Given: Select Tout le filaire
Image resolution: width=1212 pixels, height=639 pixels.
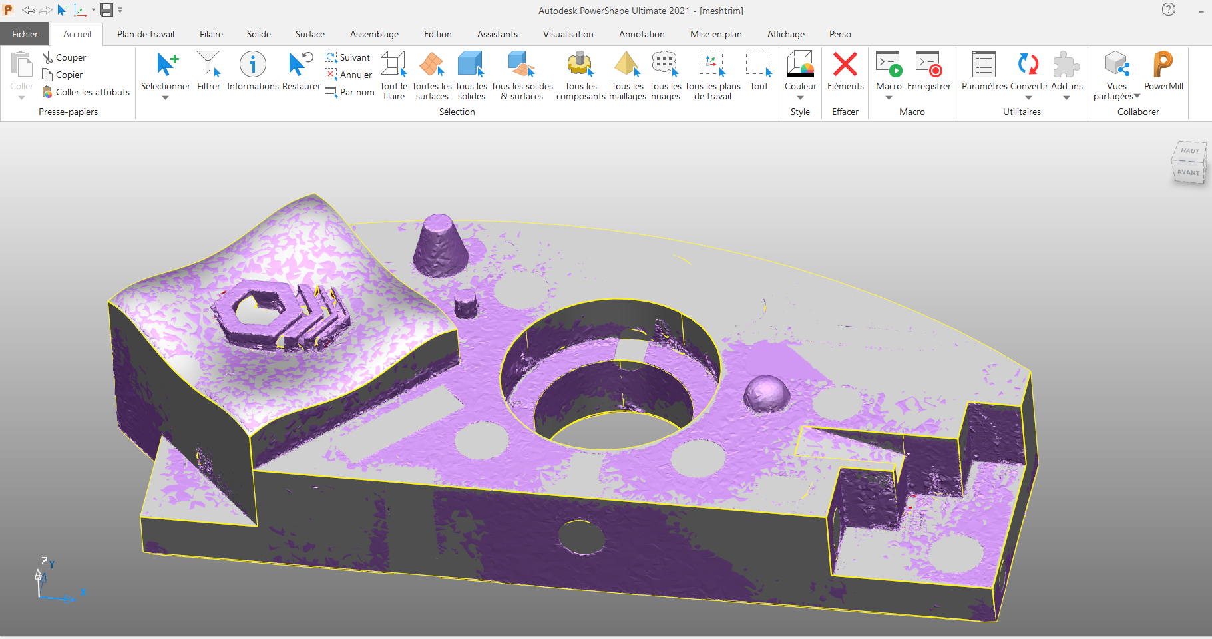Looking at the screenshot, I should click(x=393, y=65).
